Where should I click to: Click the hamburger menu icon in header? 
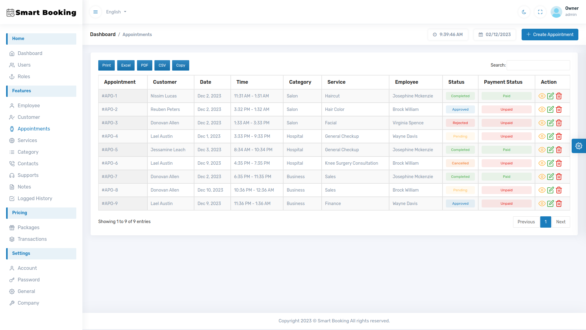click(x=96, y=12)
